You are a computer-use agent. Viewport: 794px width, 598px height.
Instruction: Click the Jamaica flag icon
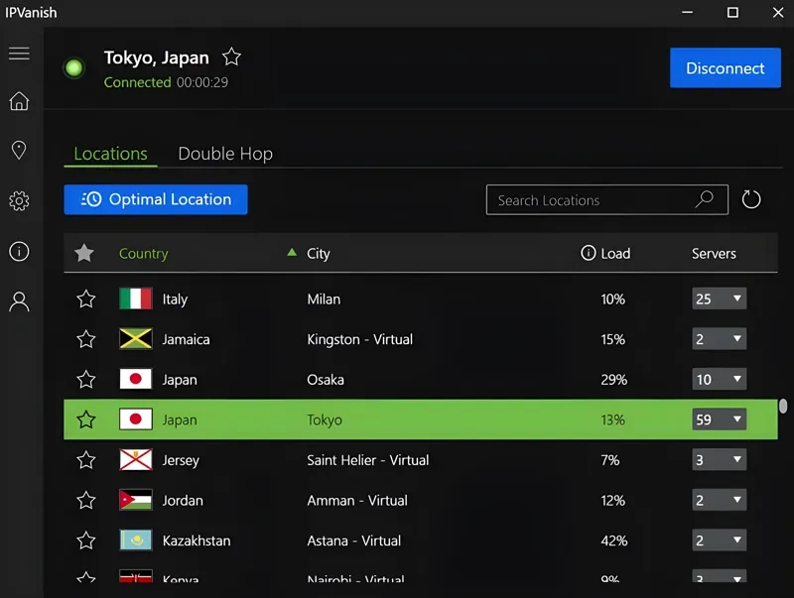coord(136,339)
